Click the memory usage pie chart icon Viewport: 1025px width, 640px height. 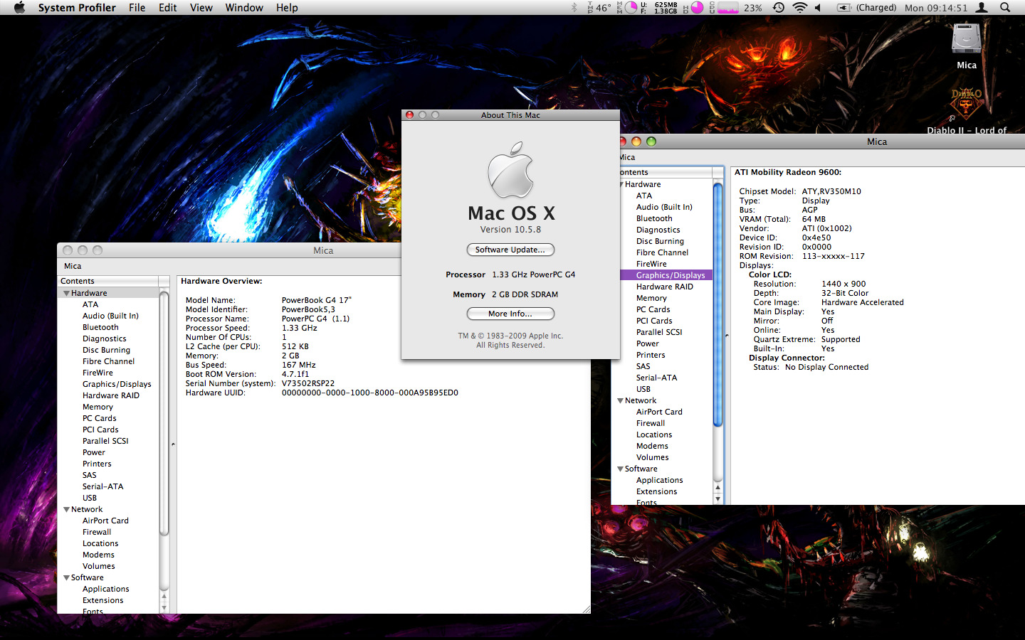point(631,8)
